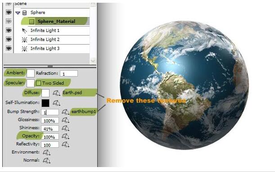This screenshot has width=275, height=172.
Task: Hide the Sphere mesh with its eye icon
Action: click(x=9, y=13)
